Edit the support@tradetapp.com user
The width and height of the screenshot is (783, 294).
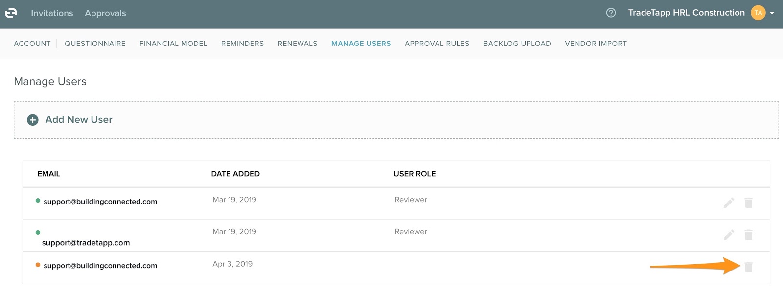[x=729, y=235]
